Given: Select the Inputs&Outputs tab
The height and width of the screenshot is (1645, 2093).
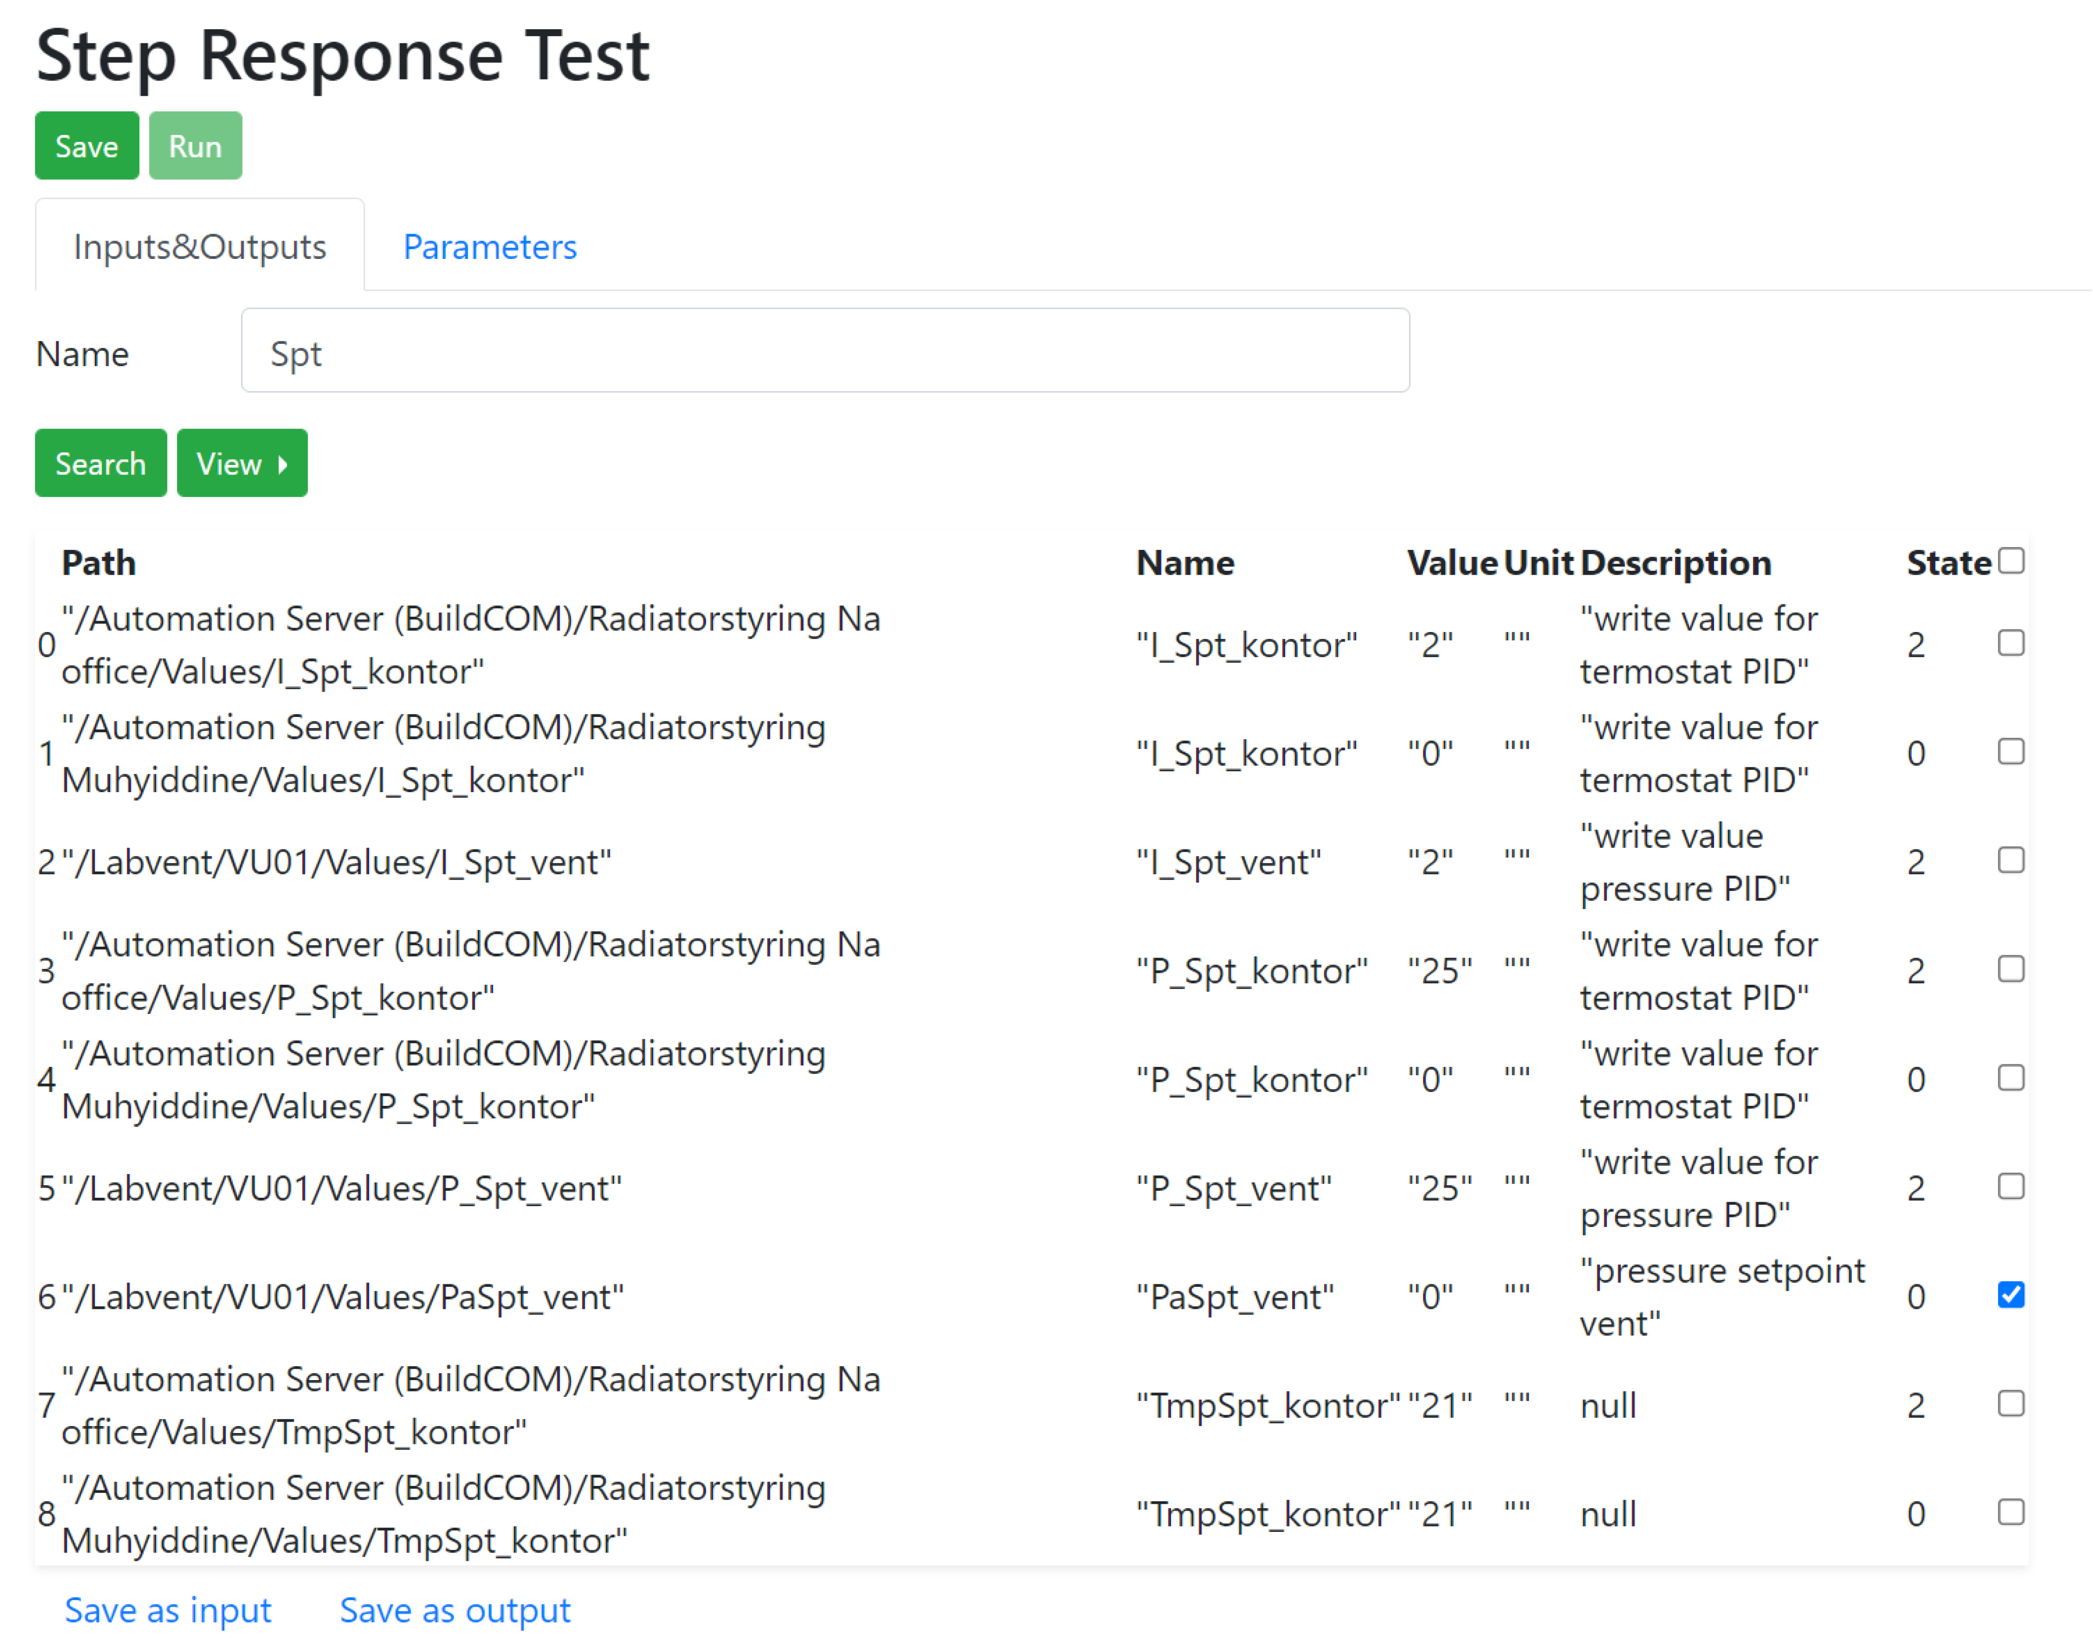Looking at the screenshot, I should [x=200, y=247].
